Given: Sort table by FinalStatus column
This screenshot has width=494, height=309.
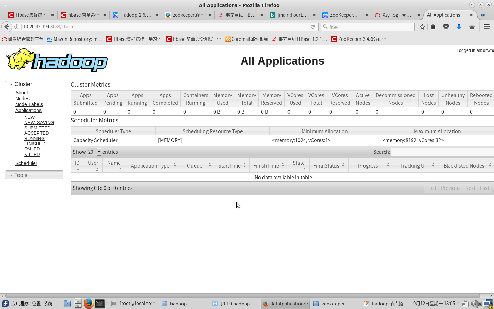Looking at the screenshot, I should coord(329,165).
